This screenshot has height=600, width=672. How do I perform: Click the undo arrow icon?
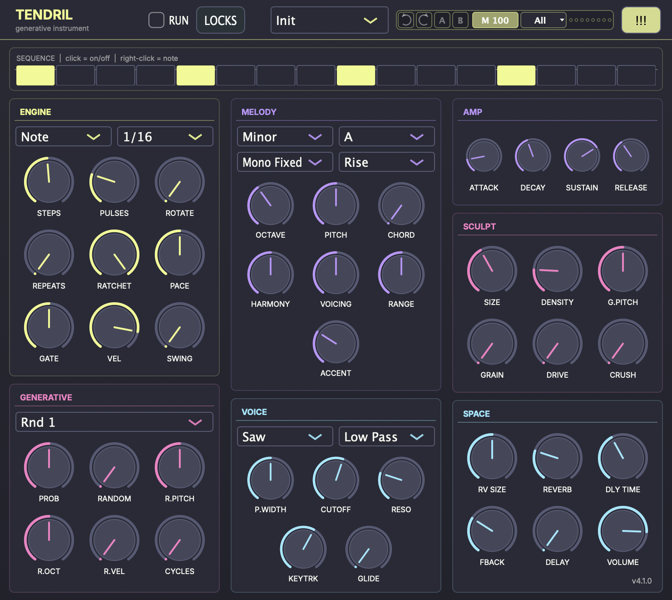[x=406, y=20]
